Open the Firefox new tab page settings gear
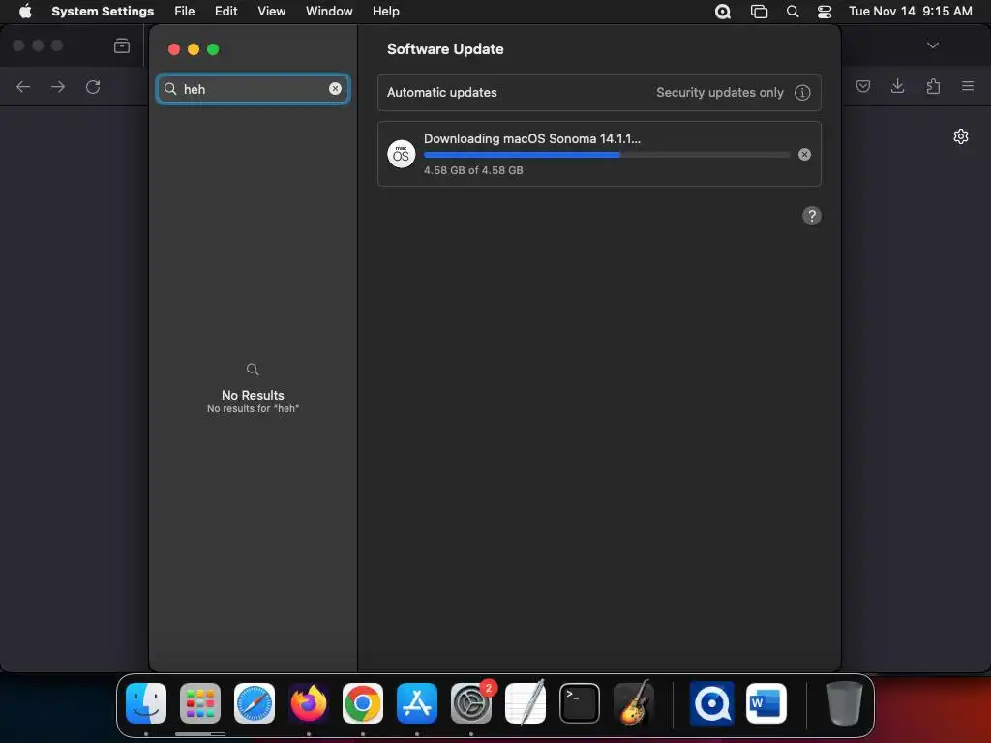This screenshot has height=743, width=991. pyautogui.click(x=961, y=136)
